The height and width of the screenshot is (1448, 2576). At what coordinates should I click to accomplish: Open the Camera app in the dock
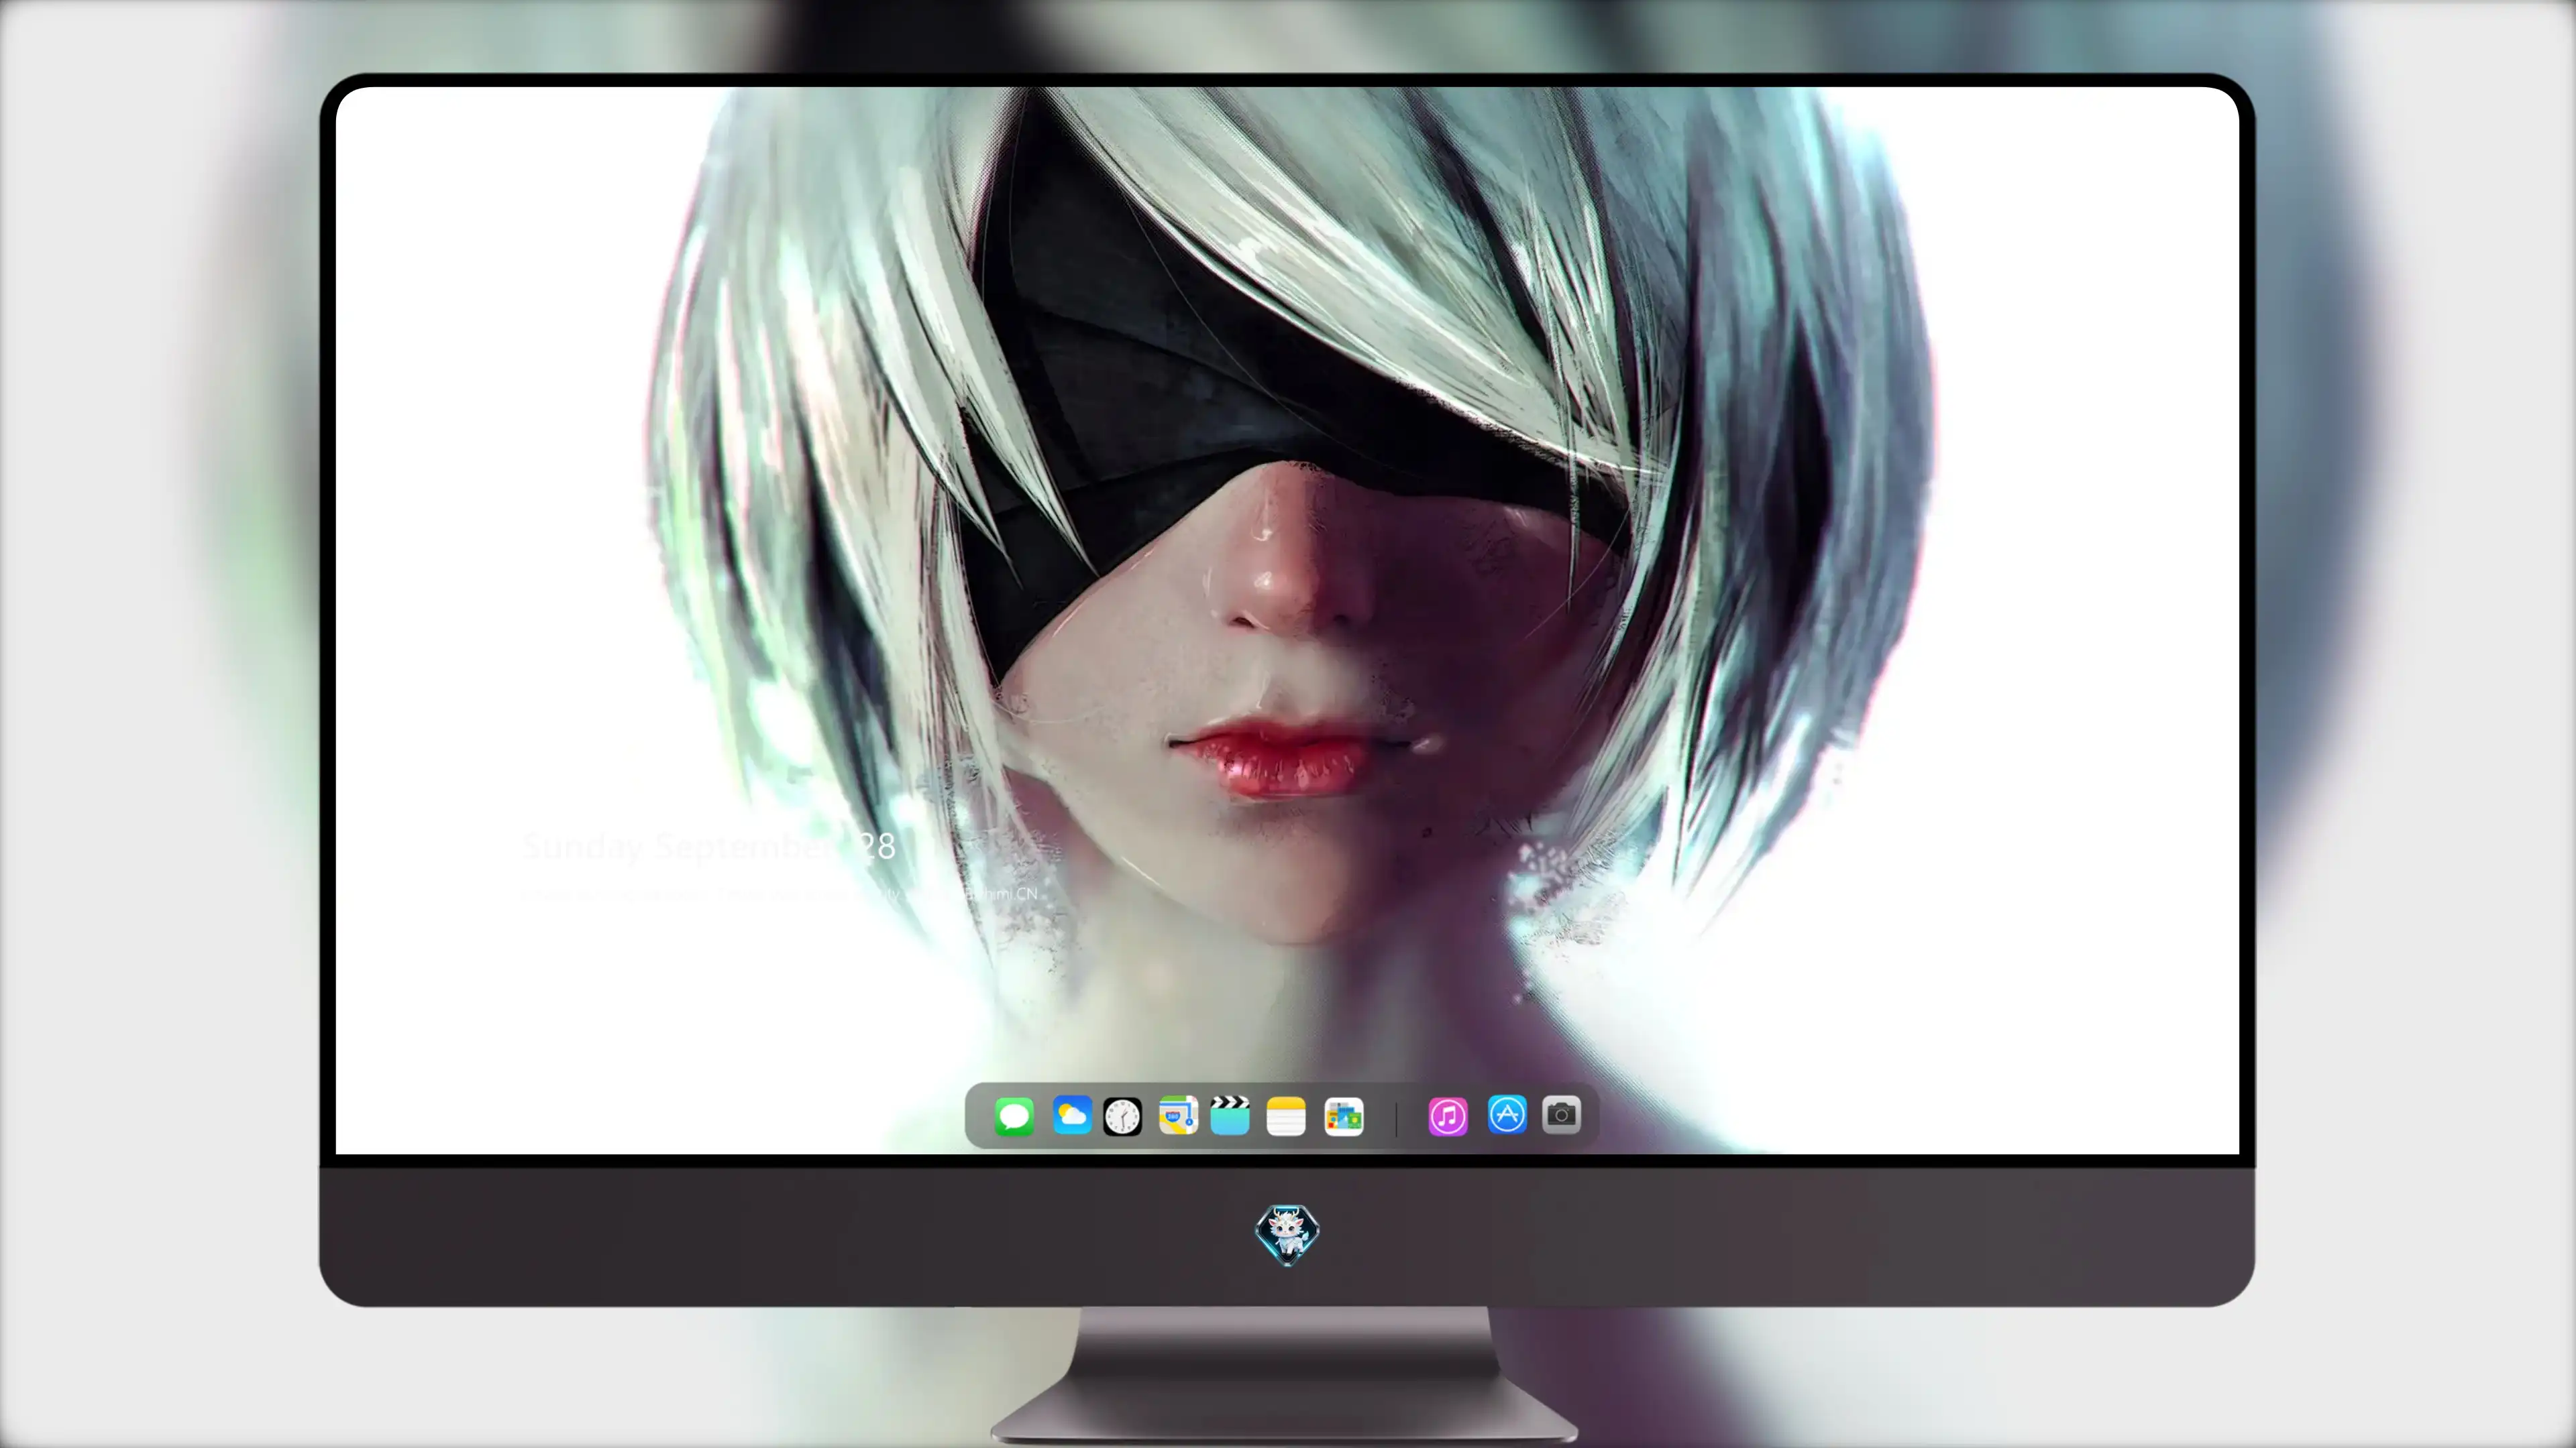(x=1561, y=1114)
